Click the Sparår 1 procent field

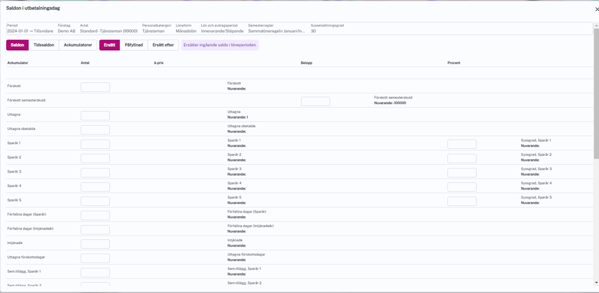point(461,144)
